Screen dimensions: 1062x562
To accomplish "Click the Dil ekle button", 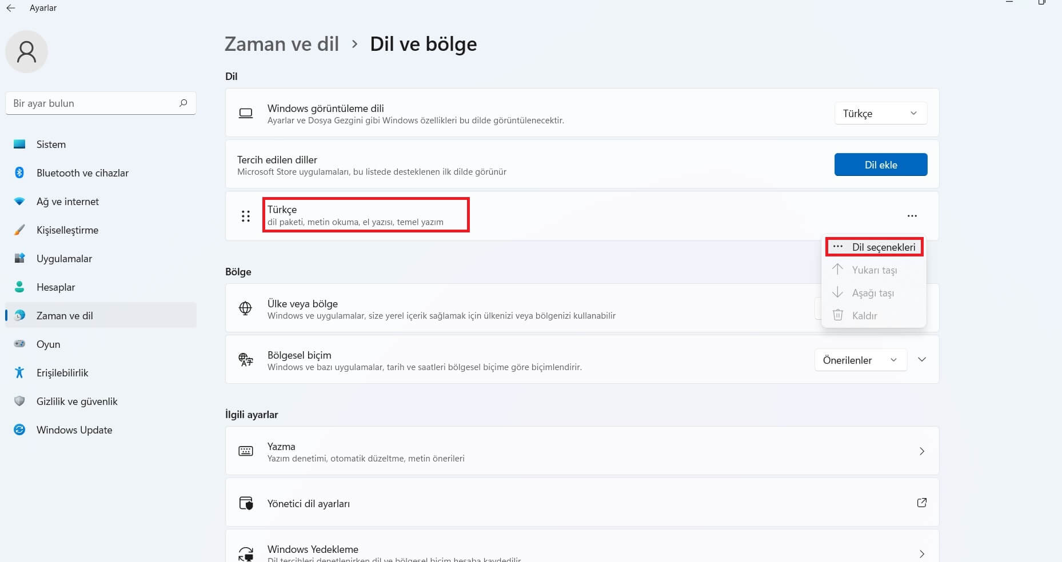I will (x=881, y=164).
